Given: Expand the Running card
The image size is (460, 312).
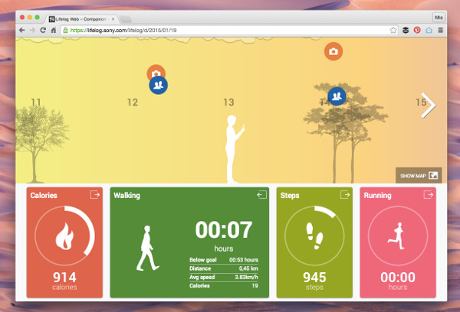Looking at the screenshot, I should [429, 195].
